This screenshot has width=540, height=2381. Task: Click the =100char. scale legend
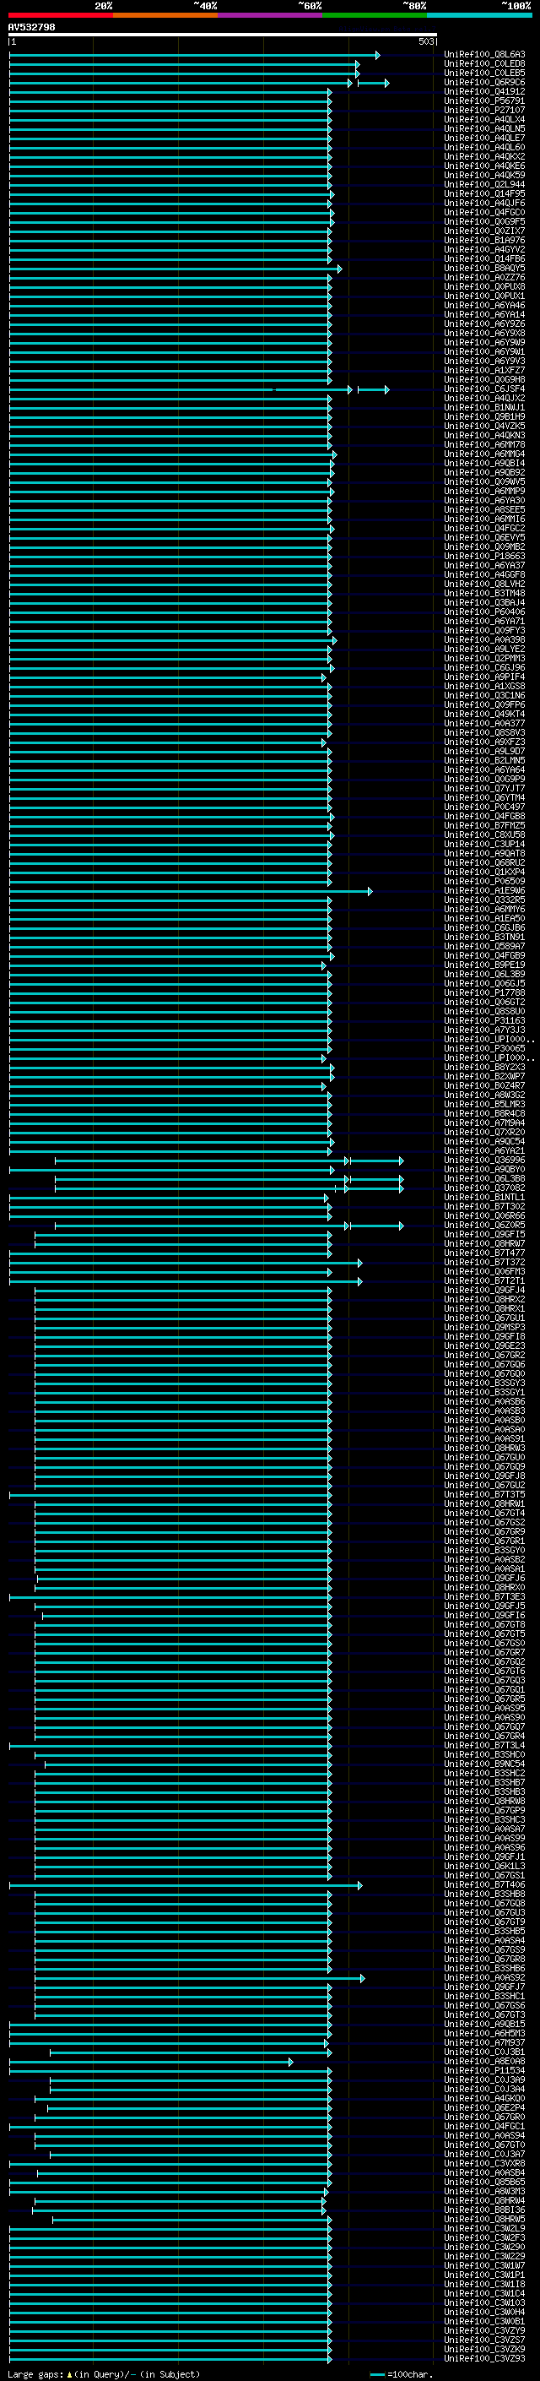401,2373
